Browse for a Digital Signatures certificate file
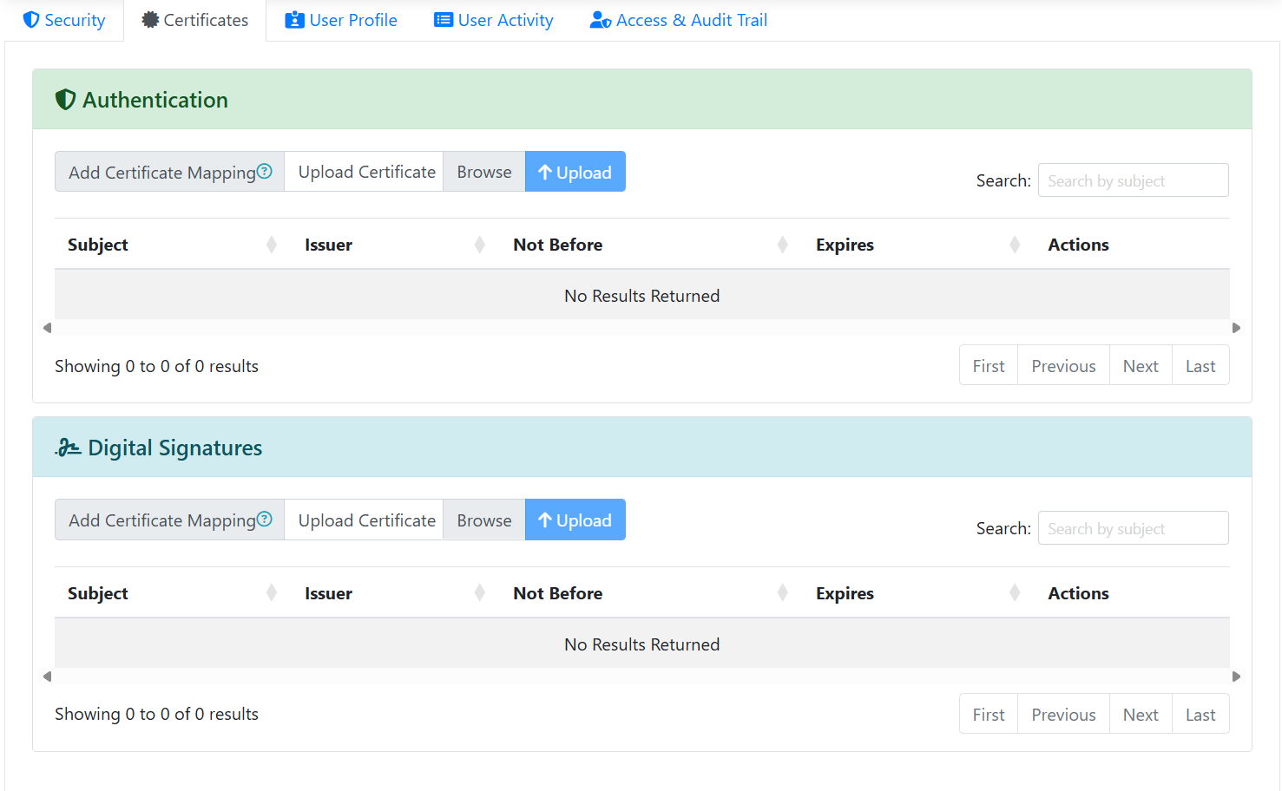This screenshot has height=791, width=1282. tap(483, 520)
